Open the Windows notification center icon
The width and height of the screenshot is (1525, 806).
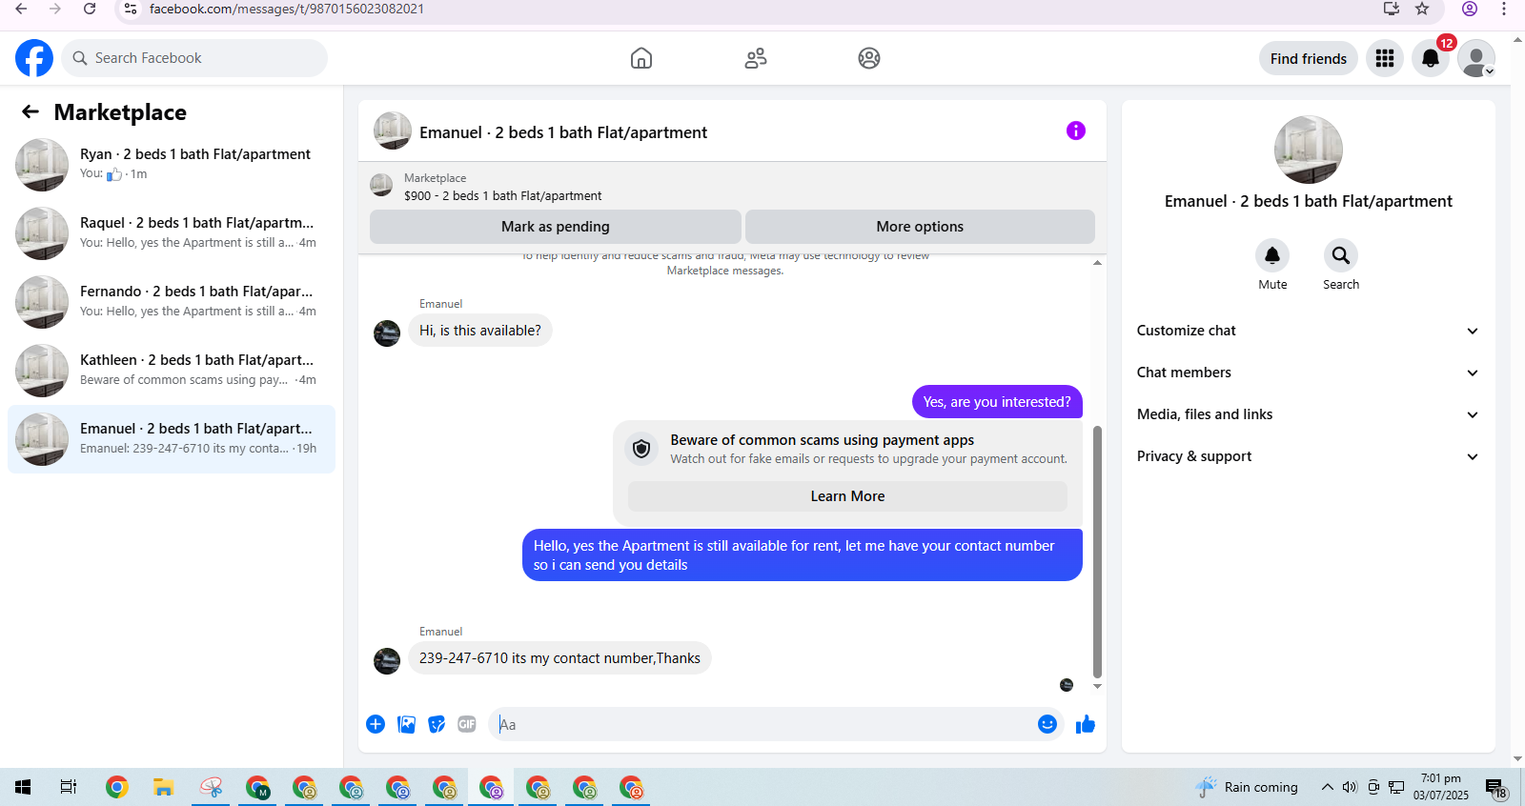coord(1496,788)
